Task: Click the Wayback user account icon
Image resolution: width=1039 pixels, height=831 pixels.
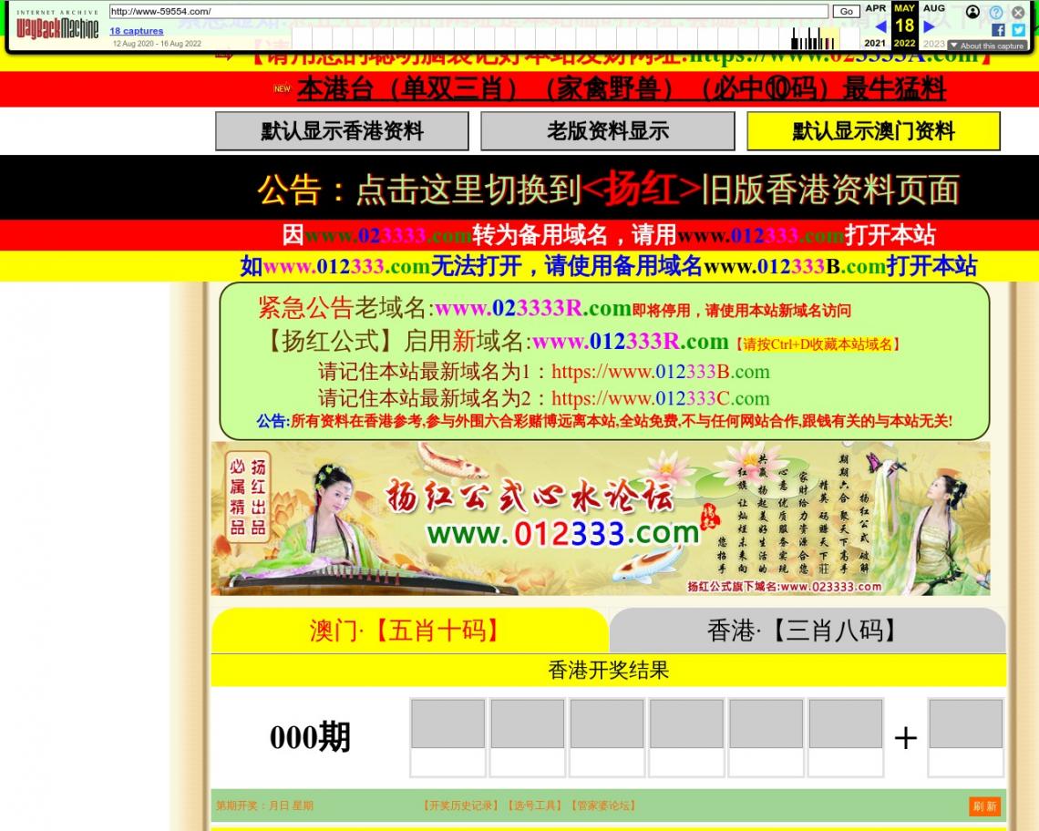Action: 972,12
